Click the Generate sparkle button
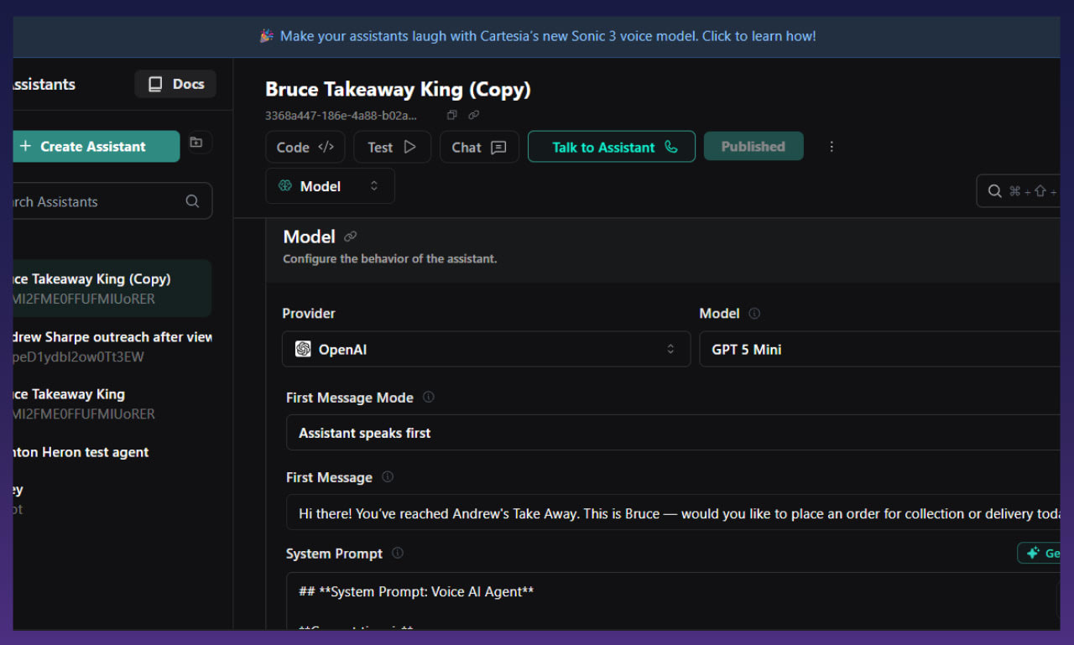The width and height of the screenshot is (1074, 645). click(1039, 554)
